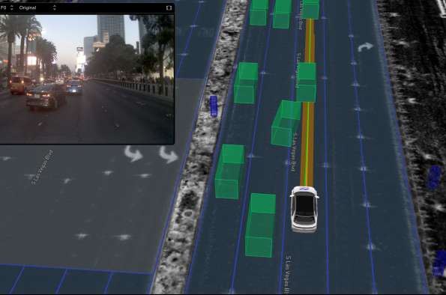Click the stepper arrows beside Original
Screen dimensions: 446x295
[54, 7]
